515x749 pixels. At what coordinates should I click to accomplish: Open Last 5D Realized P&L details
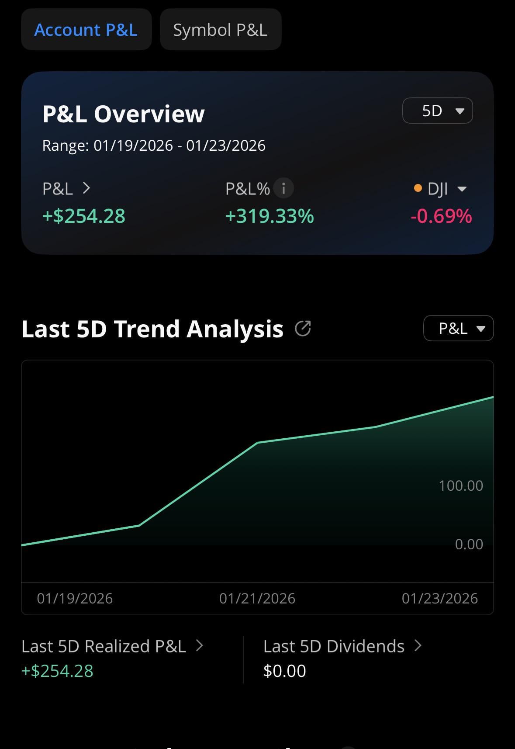104,646
